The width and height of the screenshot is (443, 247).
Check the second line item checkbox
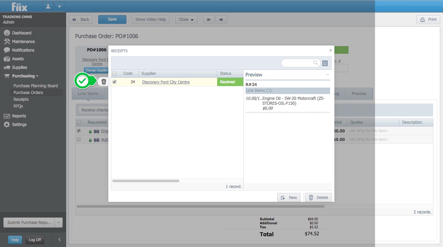coord(79,139)
